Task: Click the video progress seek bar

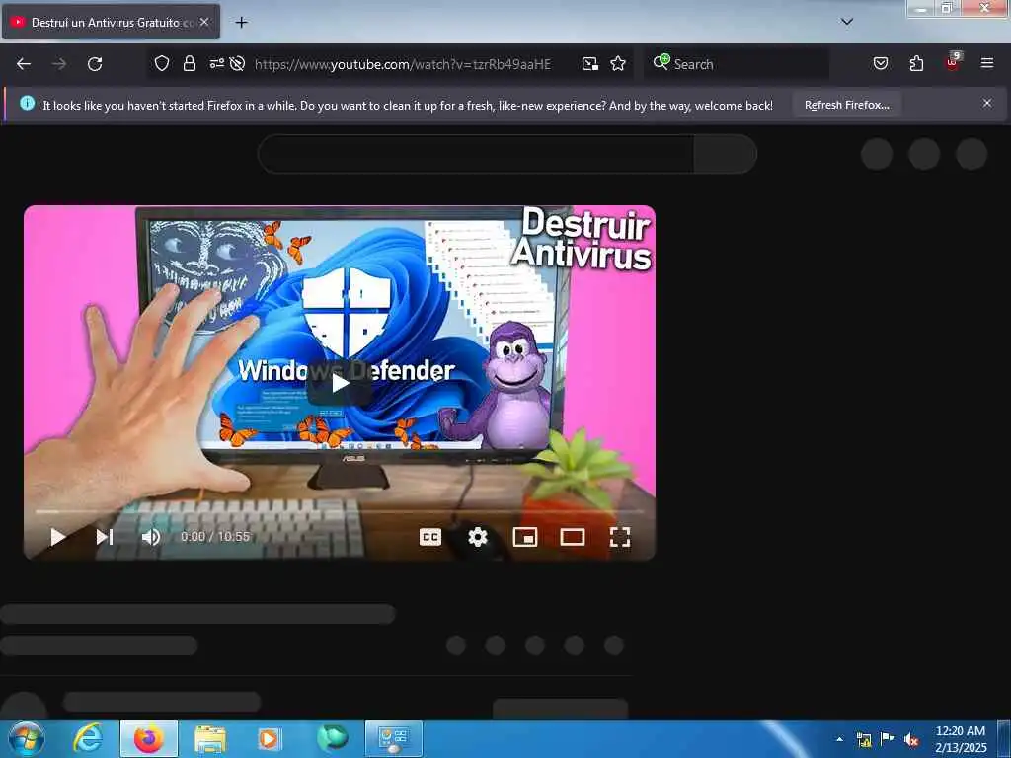Action: pyautogui.click(x=340, y=511)
